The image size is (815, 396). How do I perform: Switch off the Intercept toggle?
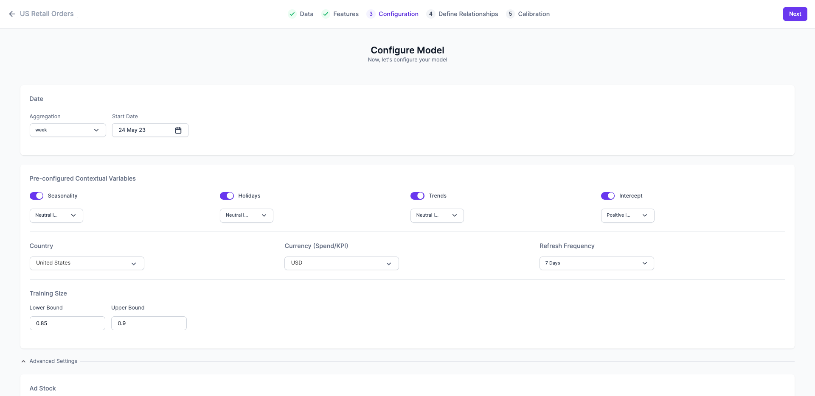click(608, 196)
